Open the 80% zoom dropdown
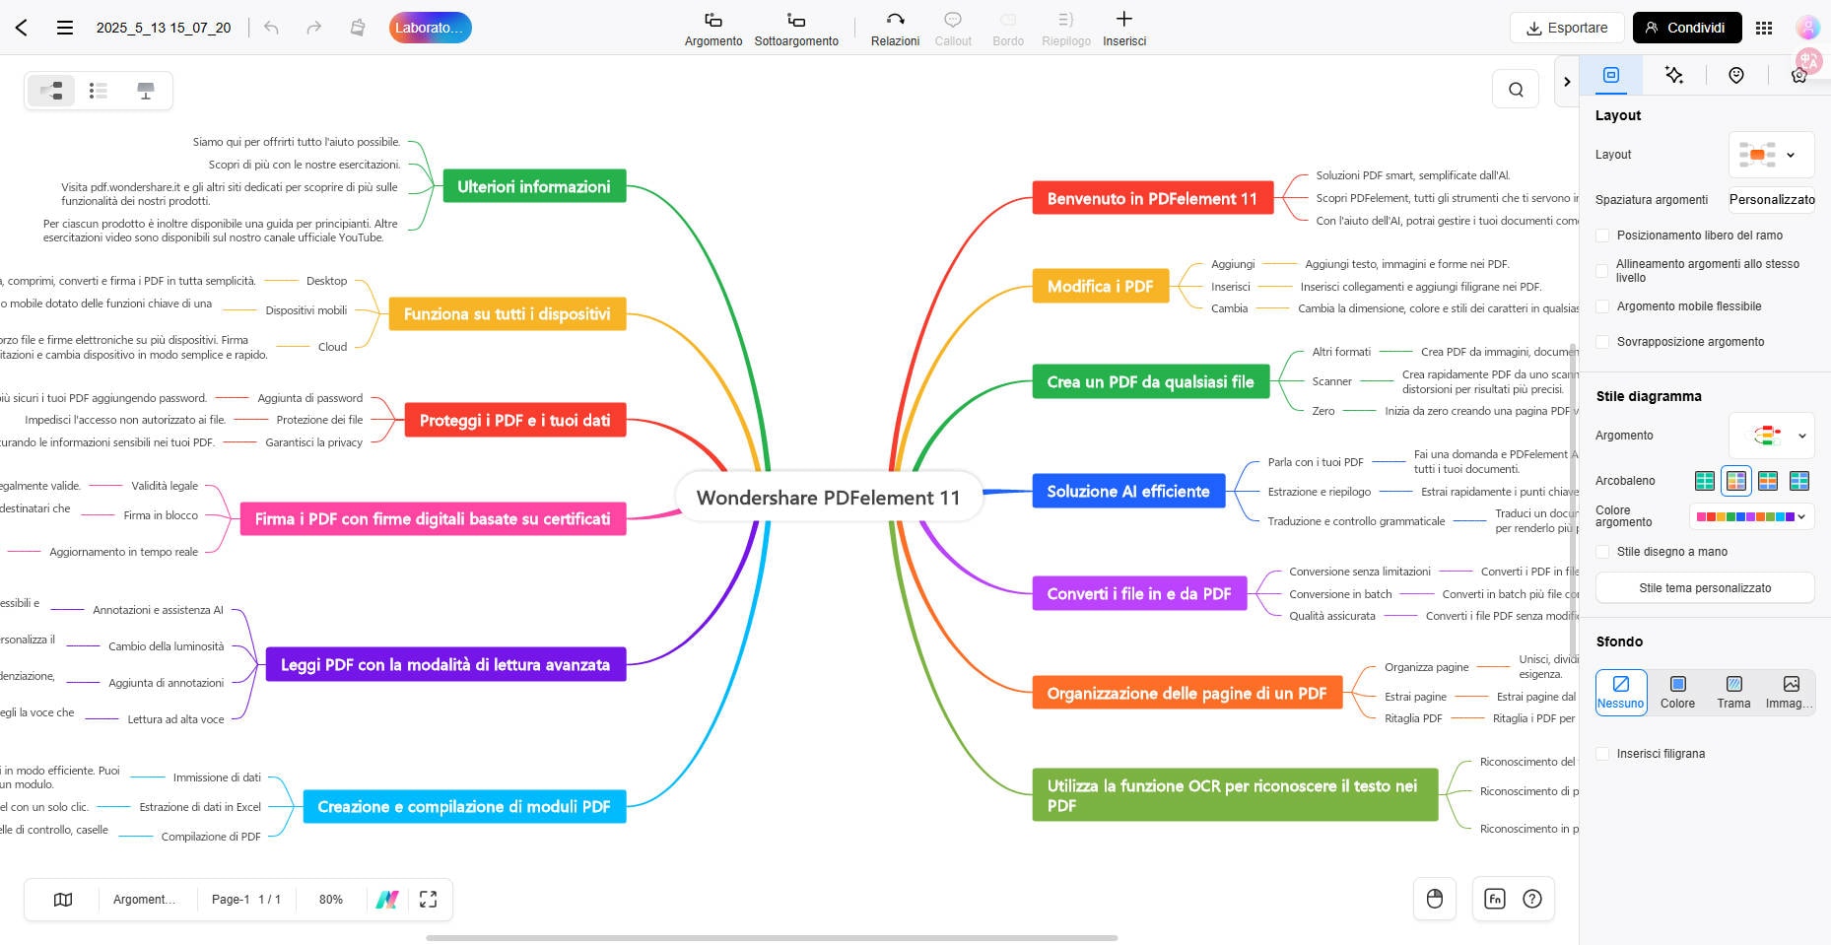The image size is (1831, 945). pos(331,900)
